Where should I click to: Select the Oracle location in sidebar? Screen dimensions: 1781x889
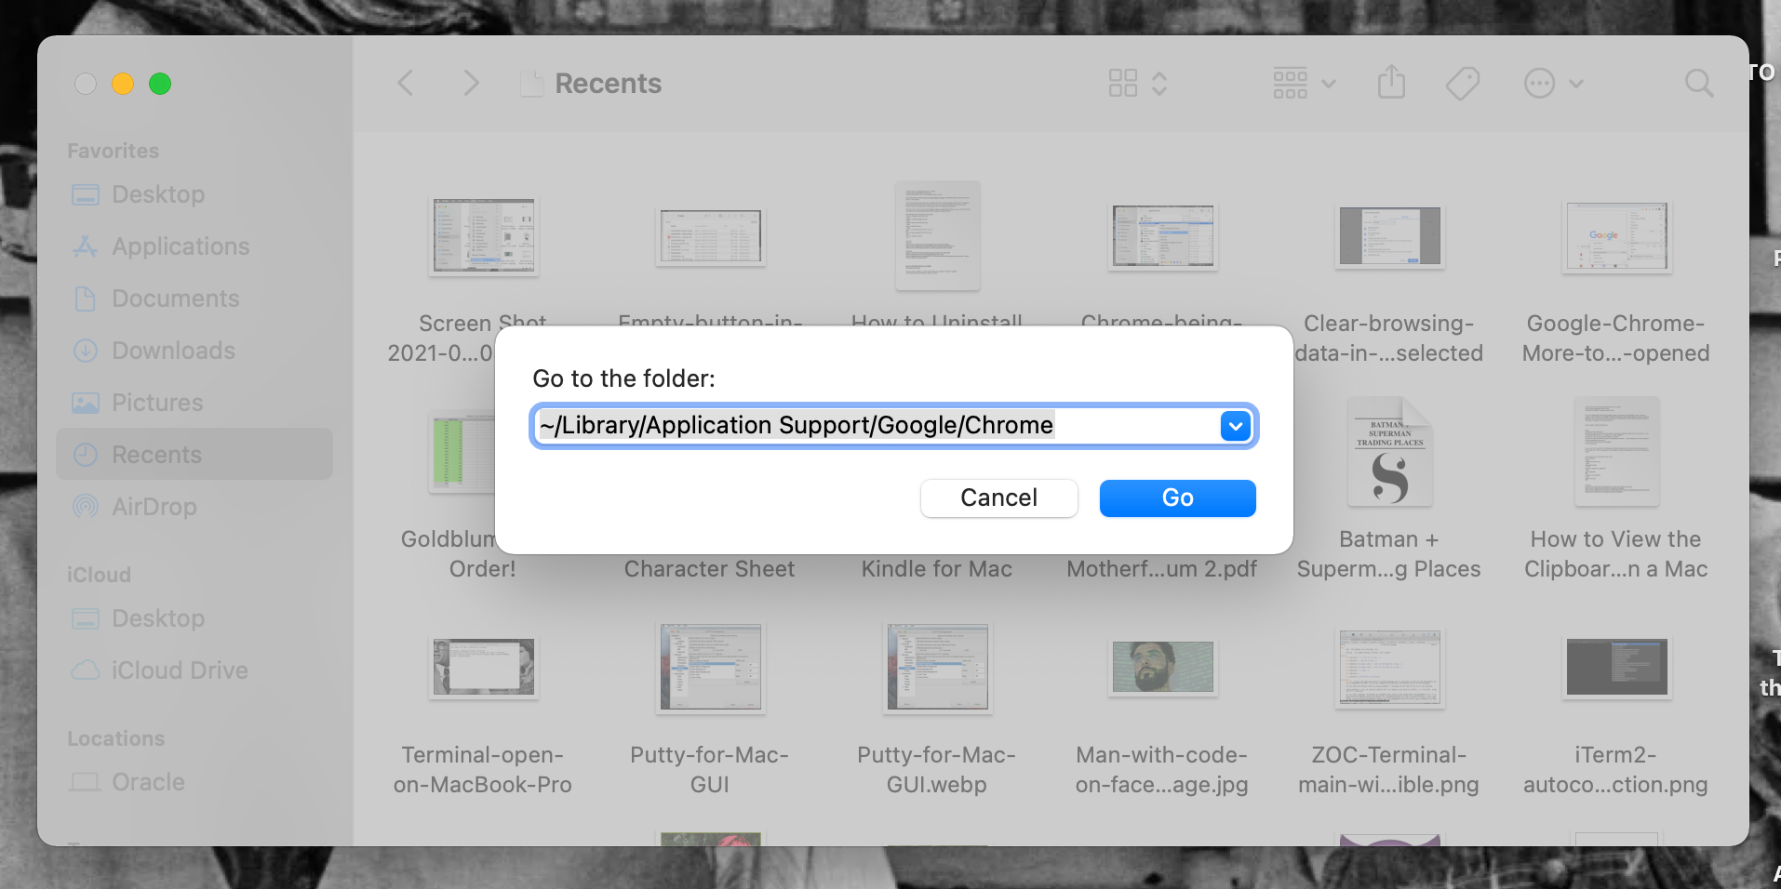pos(148,782)
